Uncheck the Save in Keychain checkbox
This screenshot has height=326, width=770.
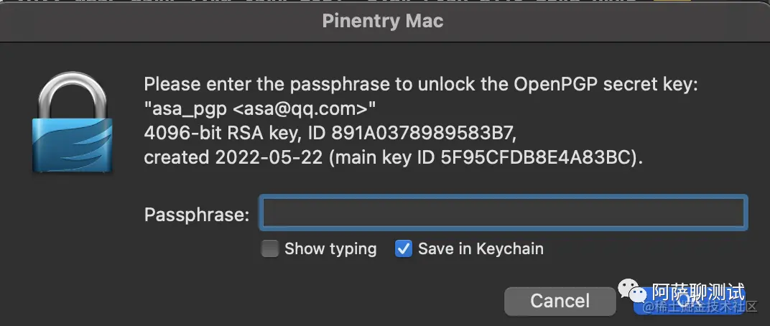click(403, 249)
